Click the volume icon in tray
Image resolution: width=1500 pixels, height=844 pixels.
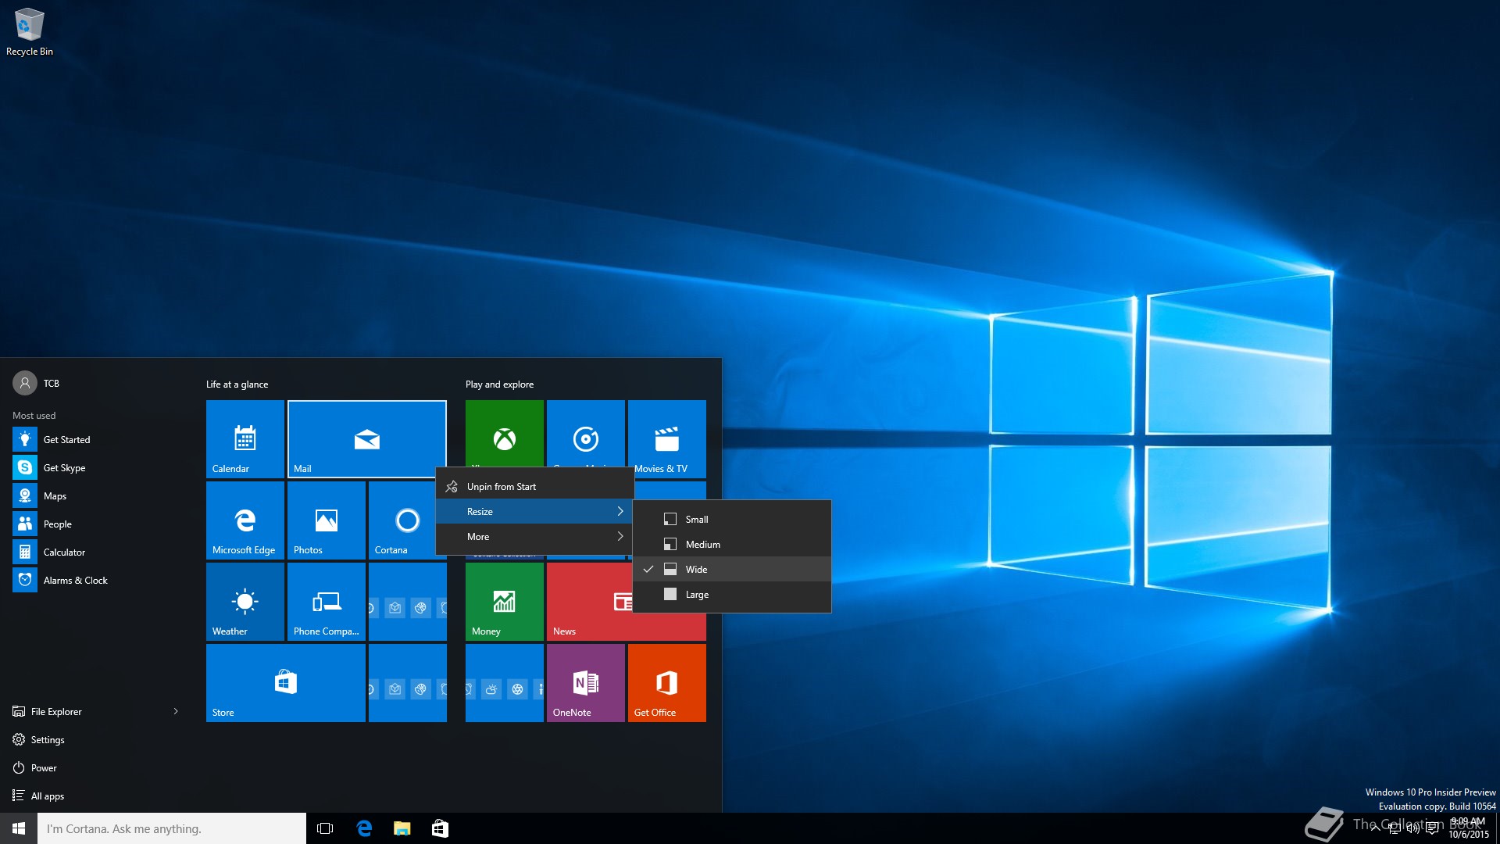tap(1412, 828)
